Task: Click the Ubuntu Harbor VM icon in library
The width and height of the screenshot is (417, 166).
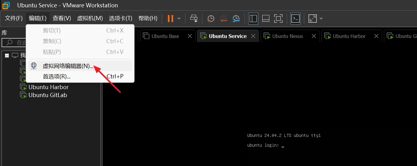Action: pyautogui.click(x=23, y=87)
